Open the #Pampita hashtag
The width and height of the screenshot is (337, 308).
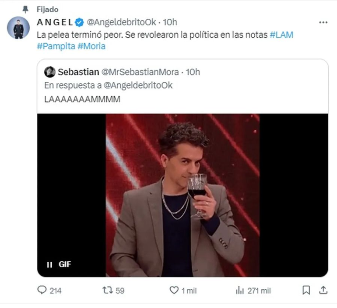pos(56,46)
